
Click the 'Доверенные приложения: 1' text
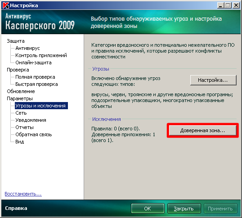click(x=123, y=134)
